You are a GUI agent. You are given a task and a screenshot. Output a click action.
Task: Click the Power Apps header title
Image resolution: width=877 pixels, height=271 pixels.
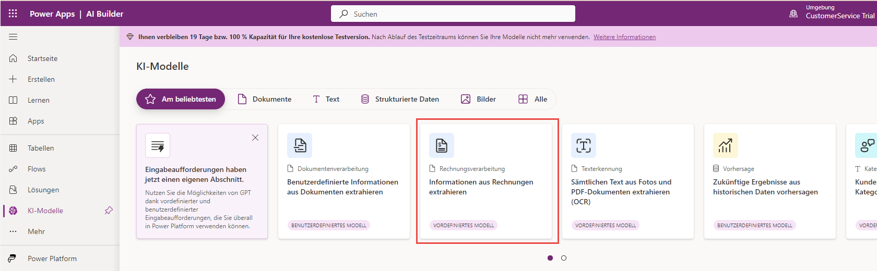[52, 14]
